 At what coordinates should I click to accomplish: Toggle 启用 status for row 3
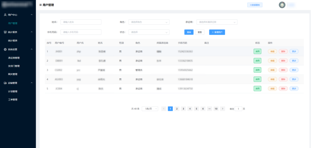(257, 70)
